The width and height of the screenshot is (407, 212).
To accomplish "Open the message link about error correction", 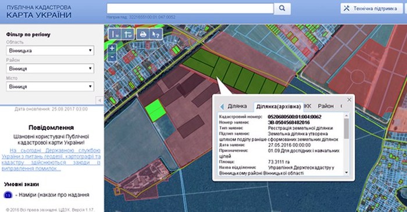I will (51, 159).
